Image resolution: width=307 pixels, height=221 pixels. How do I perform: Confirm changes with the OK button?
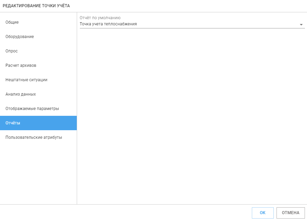pos(262,213)
